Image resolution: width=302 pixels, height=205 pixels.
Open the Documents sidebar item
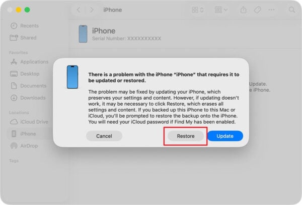(x=28, y=86)
